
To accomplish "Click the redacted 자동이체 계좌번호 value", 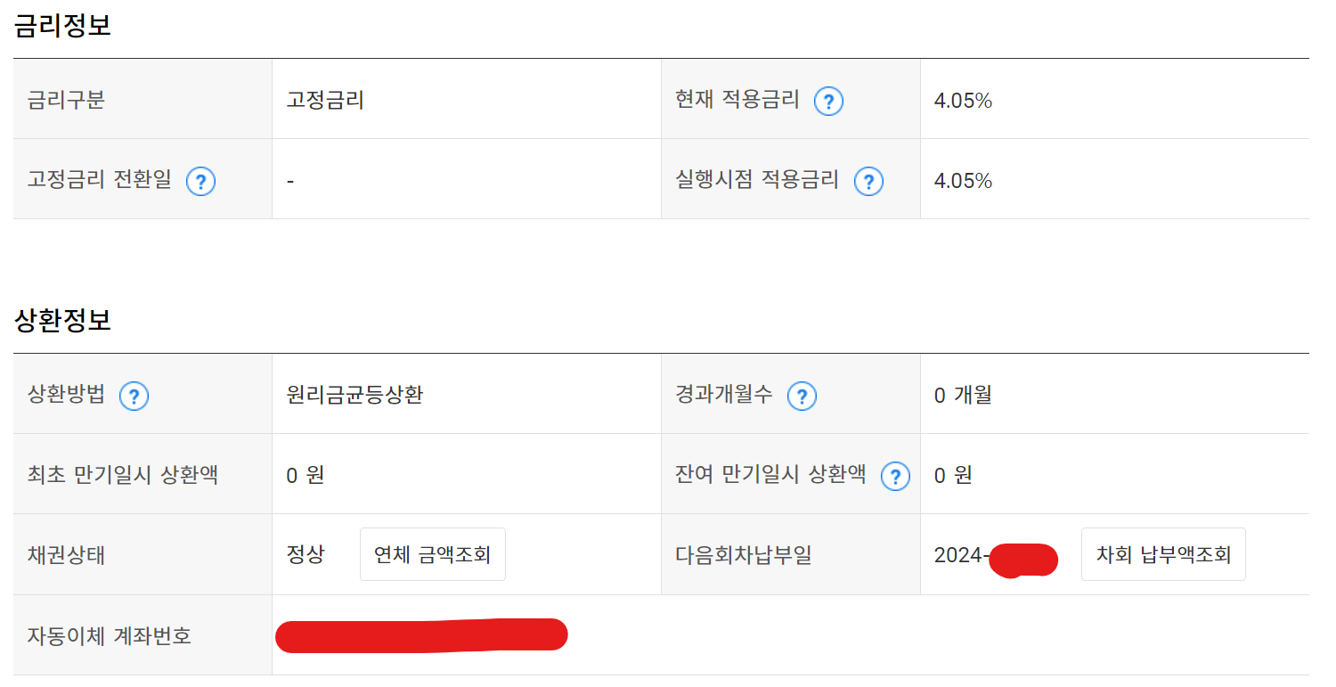I will [421, 635].
